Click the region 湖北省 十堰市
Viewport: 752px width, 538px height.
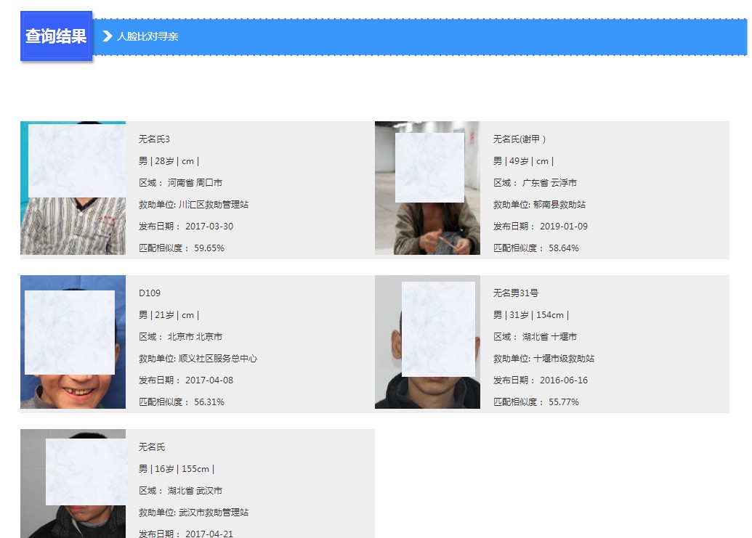[x=549, y=337]
